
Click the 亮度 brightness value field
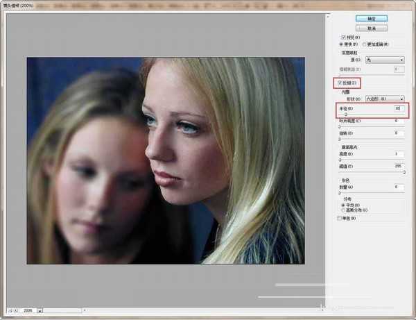pos(399,154)
